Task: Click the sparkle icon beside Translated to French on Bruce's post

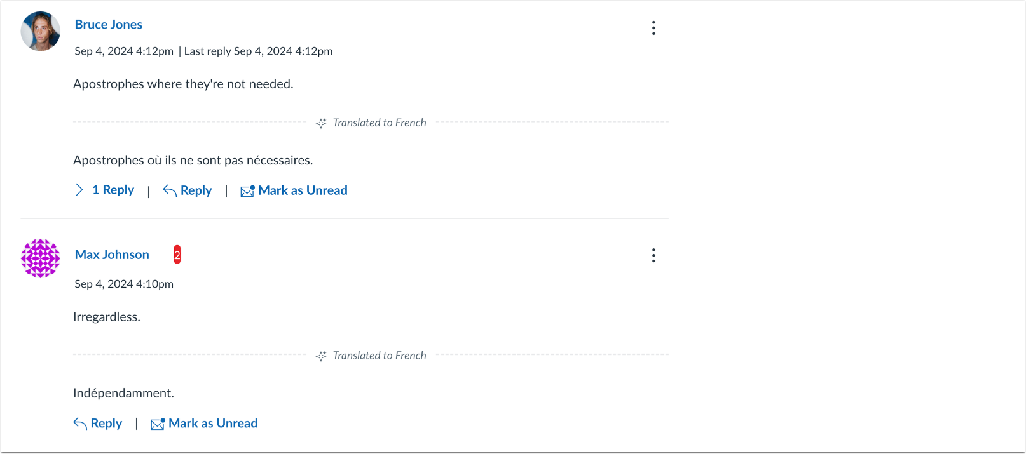Action: click(321, 123)
